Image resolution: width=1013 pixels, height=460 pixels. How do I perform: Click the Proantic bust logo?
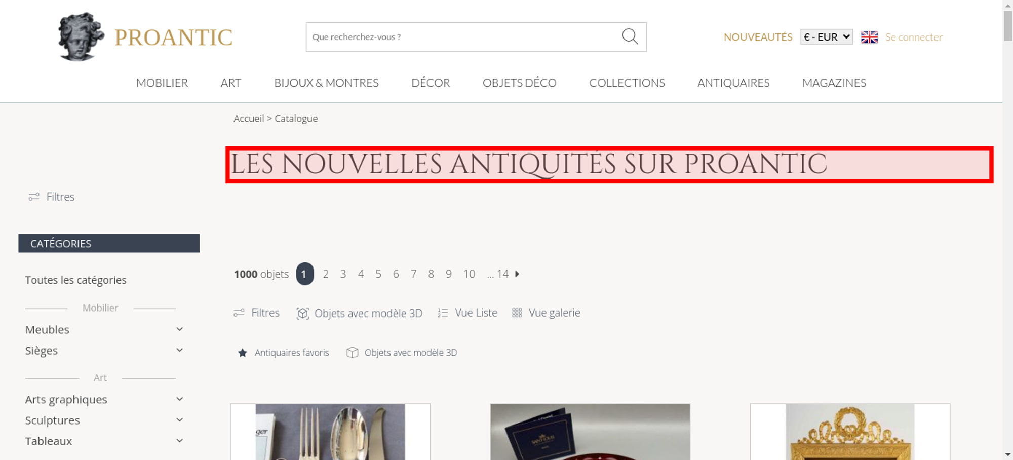pyautogui.click(x=81, y=37)
